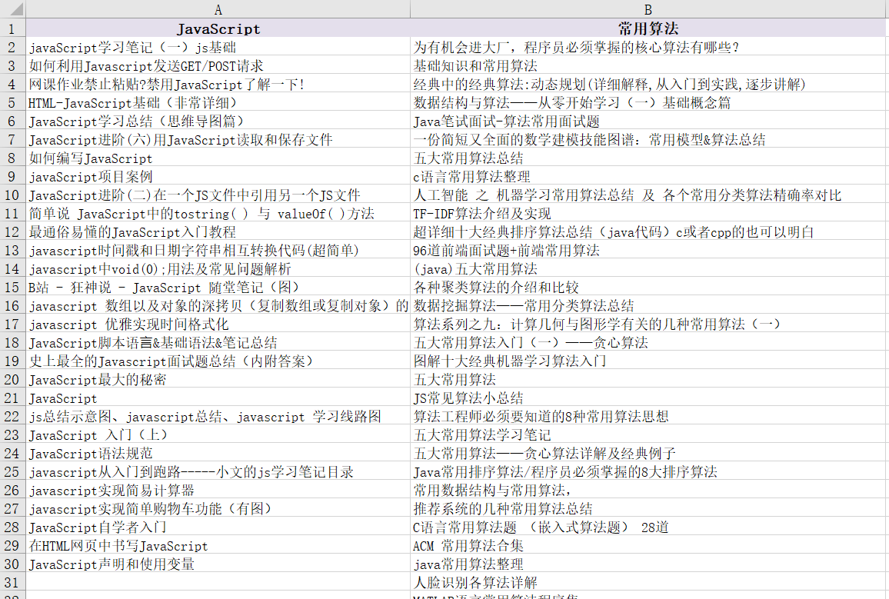This screenshot has height=599, width=889.
Task: Select cell 'JavaScript自学者入门'
Action: pos(218,527)
